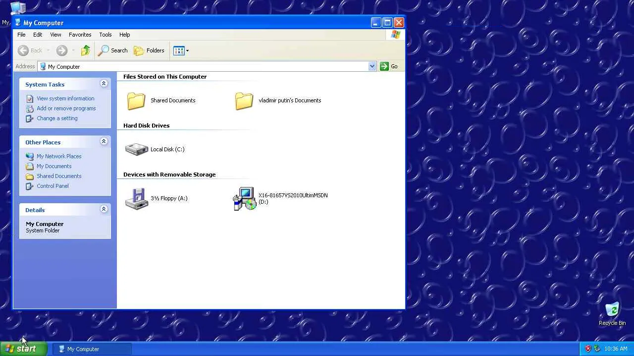Minimize the My Computer window
Image resolution: width=634 pixels, height=356 pixels.
(375, 23)
